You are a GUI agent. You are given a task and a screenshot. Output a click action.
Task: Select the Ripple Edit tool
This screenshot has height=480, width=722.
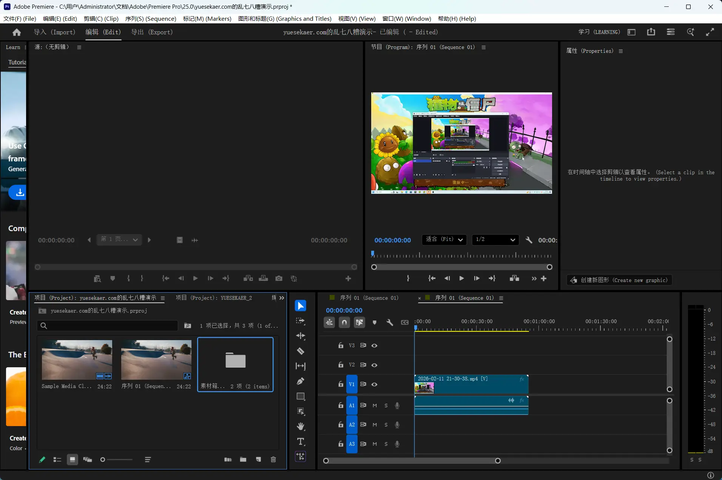click(301, 336)
